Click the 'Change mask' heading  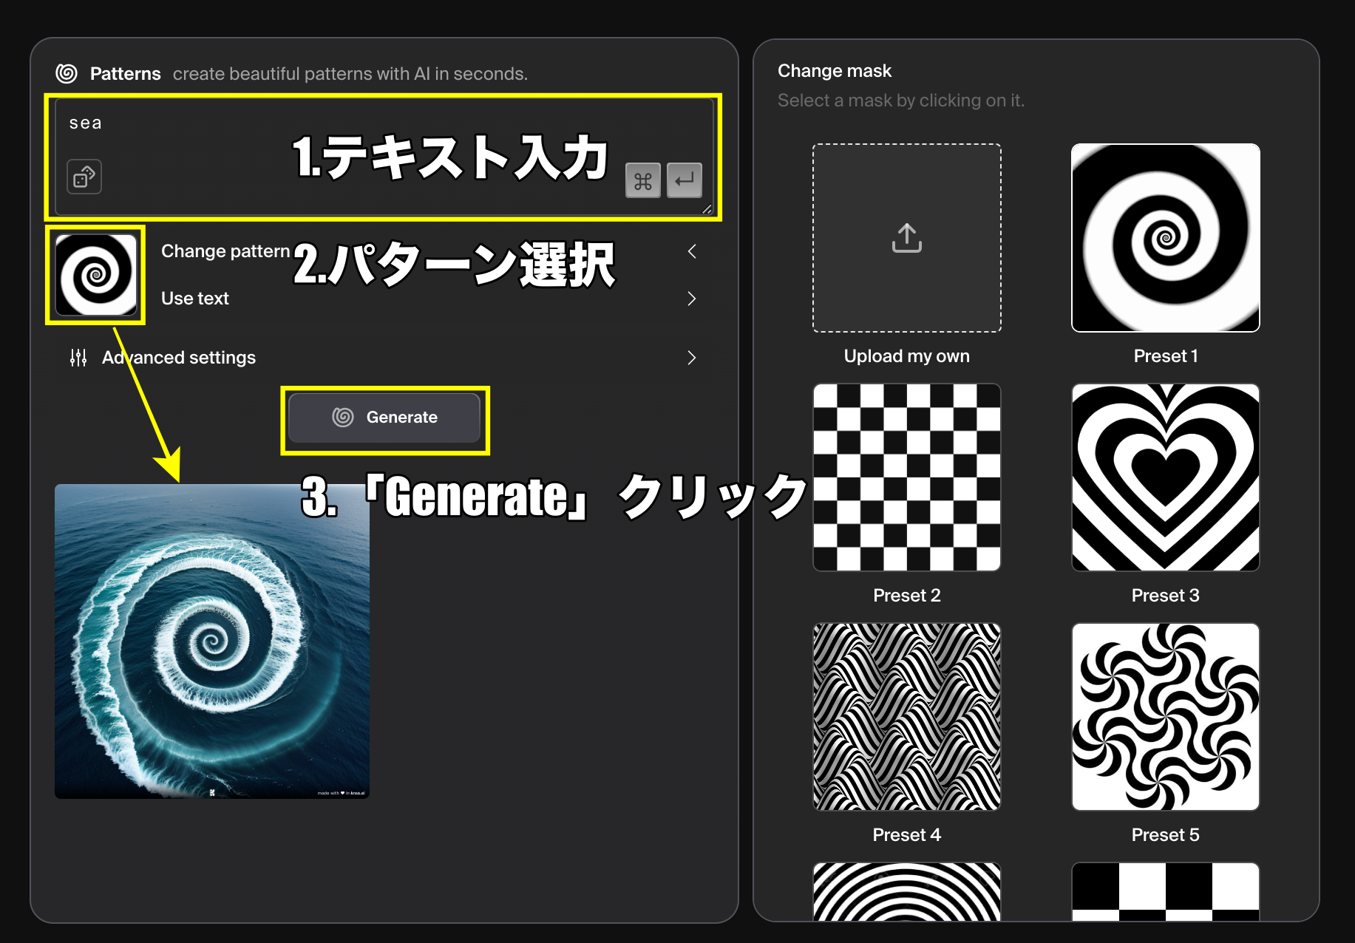pos(835,71)
